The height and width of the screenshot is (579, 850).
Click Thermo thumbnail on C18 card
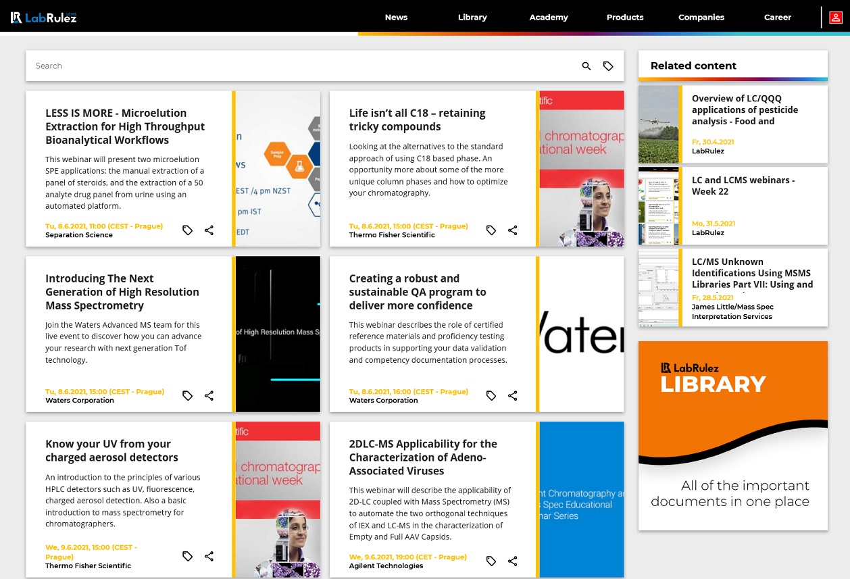582,169
